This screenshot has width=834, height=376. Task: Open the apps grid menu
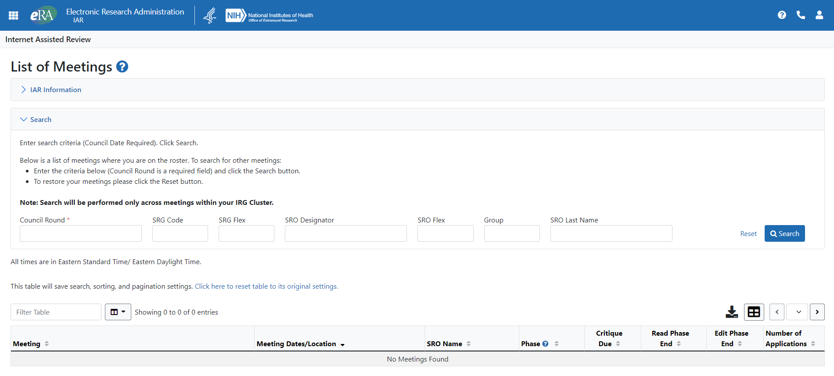coord(14,15)
